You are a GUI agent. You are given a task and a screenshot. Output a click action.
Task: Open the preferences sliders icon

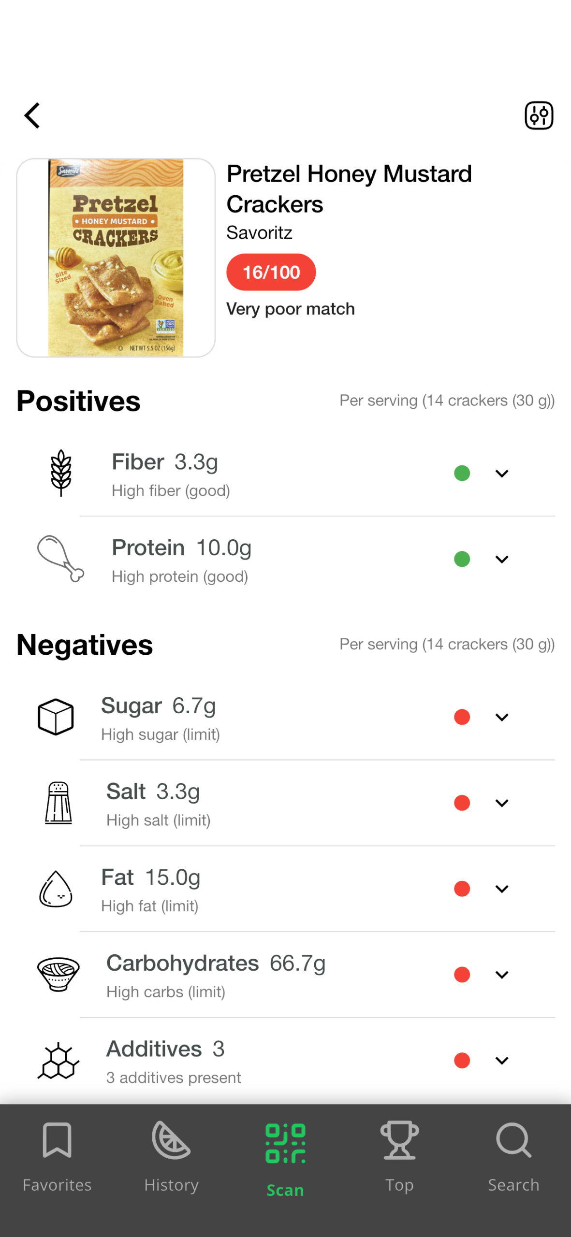coord(539,115)
